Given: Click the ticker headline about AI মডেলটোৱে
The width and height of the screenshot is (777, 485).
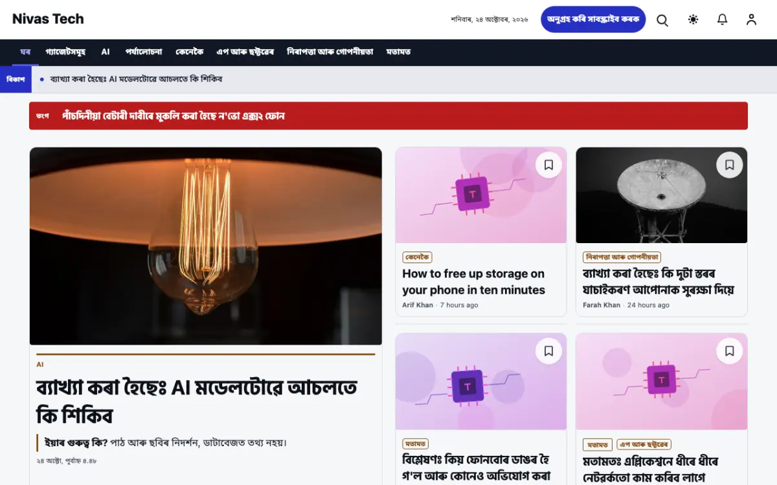Looking at the screenshot, I should (x=136, y=79).
